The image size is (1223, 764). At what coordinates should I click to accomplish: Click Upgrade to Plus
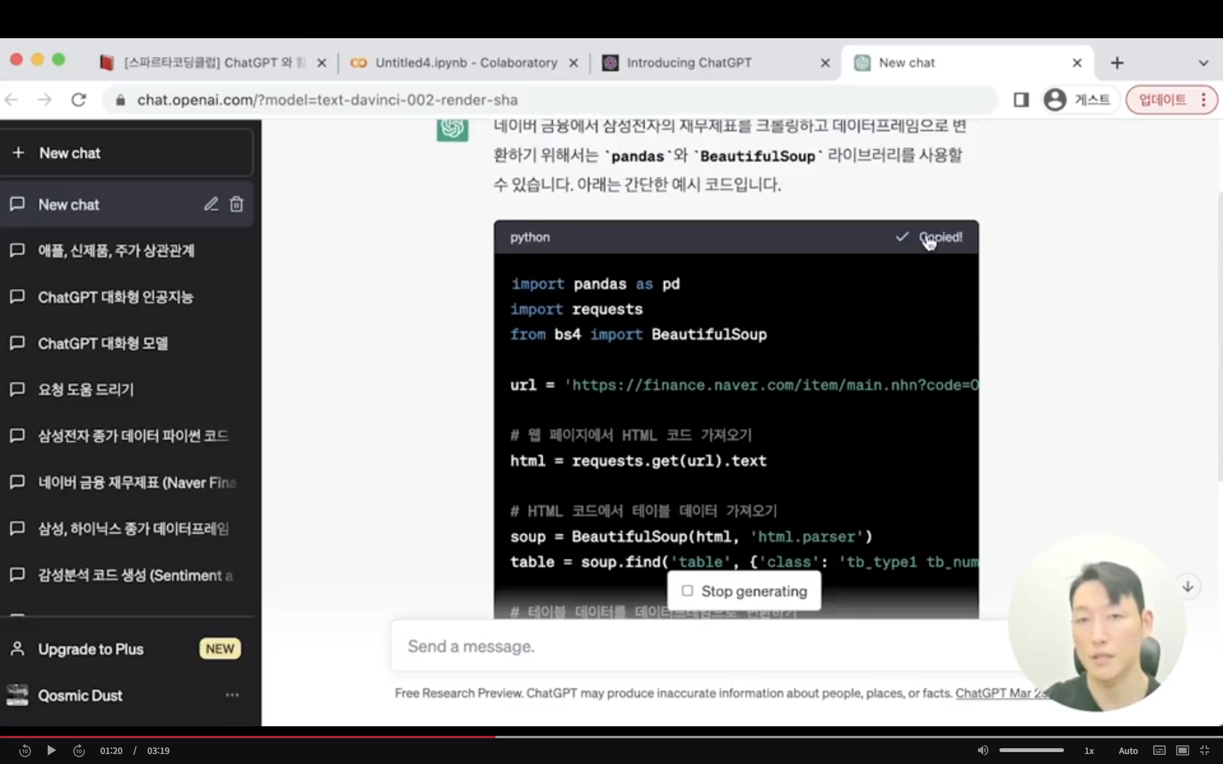click(126, 649)
